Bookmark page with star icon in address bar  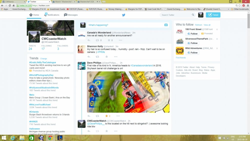239,6
